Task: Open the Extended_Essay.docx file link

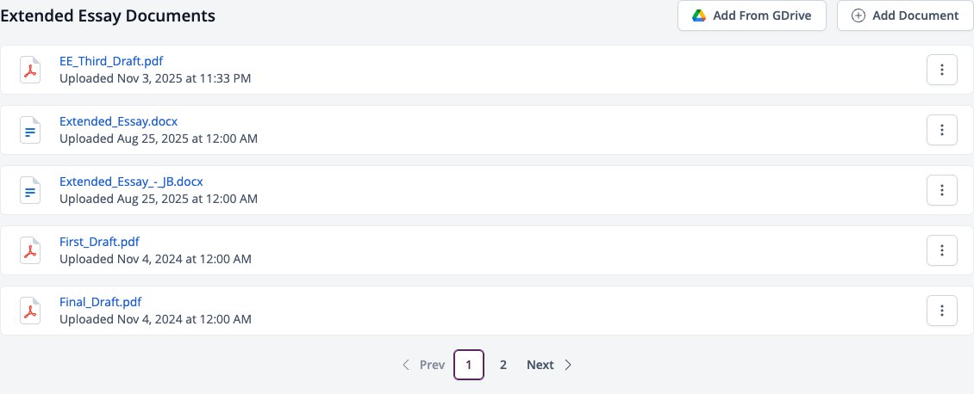Action: click(119, 121)
